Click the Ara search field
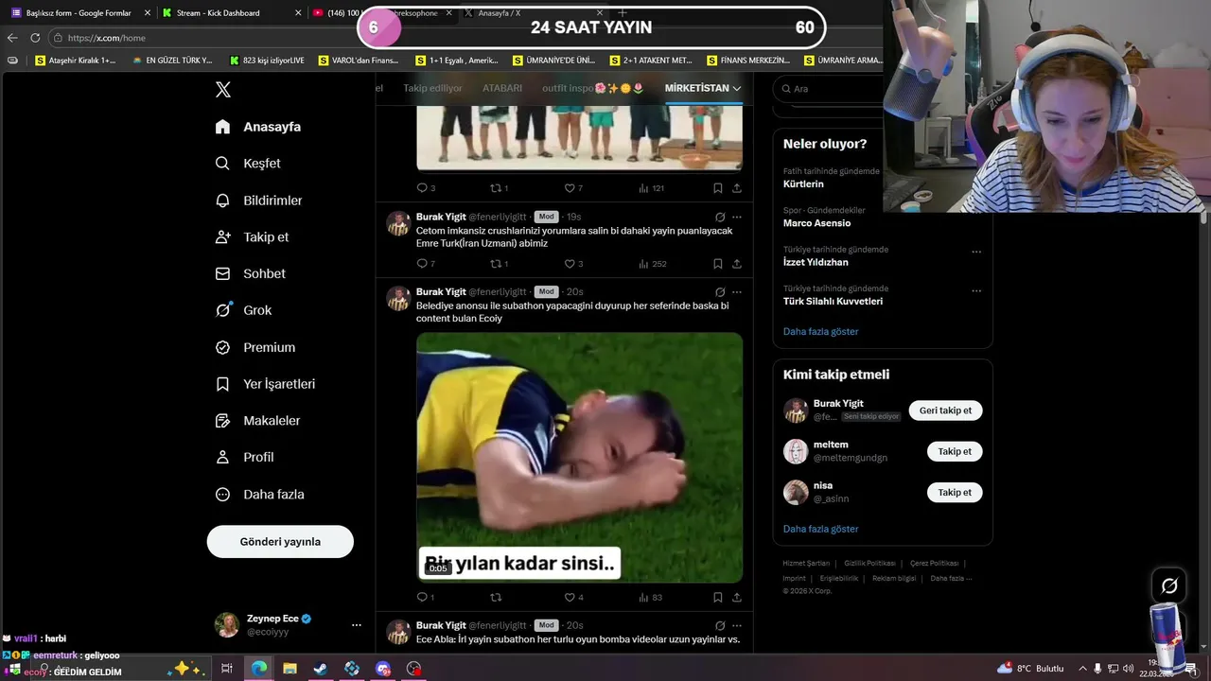 click(828, 88)
